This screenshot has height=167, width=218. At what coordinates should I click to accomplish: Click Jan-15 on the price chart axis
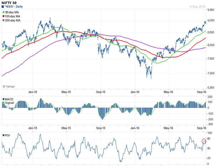[33, 92]
